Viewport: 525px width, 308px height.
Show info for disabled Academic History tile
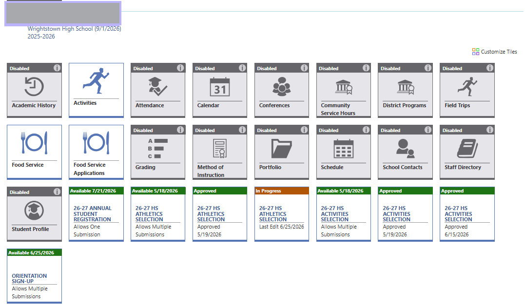pyautogui.click(x=57, y=68)
